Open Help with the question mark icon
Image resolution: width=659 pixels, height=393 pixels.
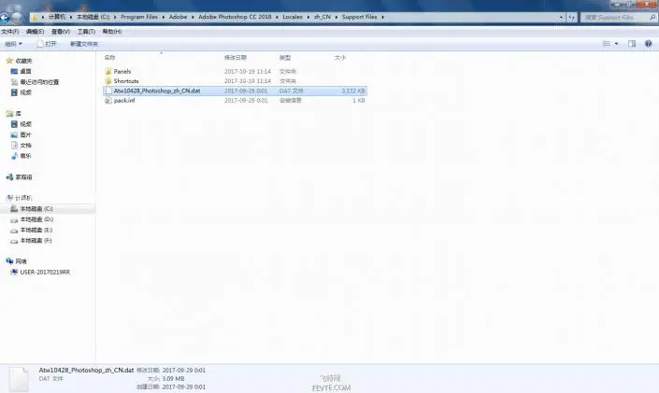[x=648, y=44]
